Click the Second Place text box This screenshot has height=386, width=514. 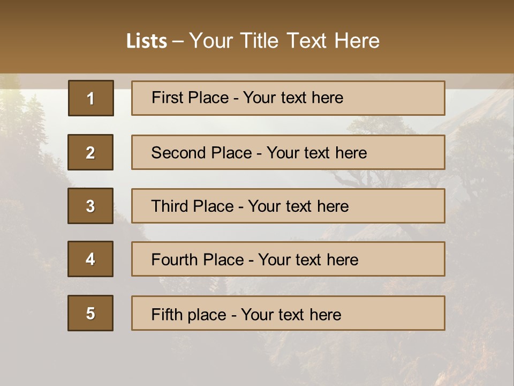288,152
